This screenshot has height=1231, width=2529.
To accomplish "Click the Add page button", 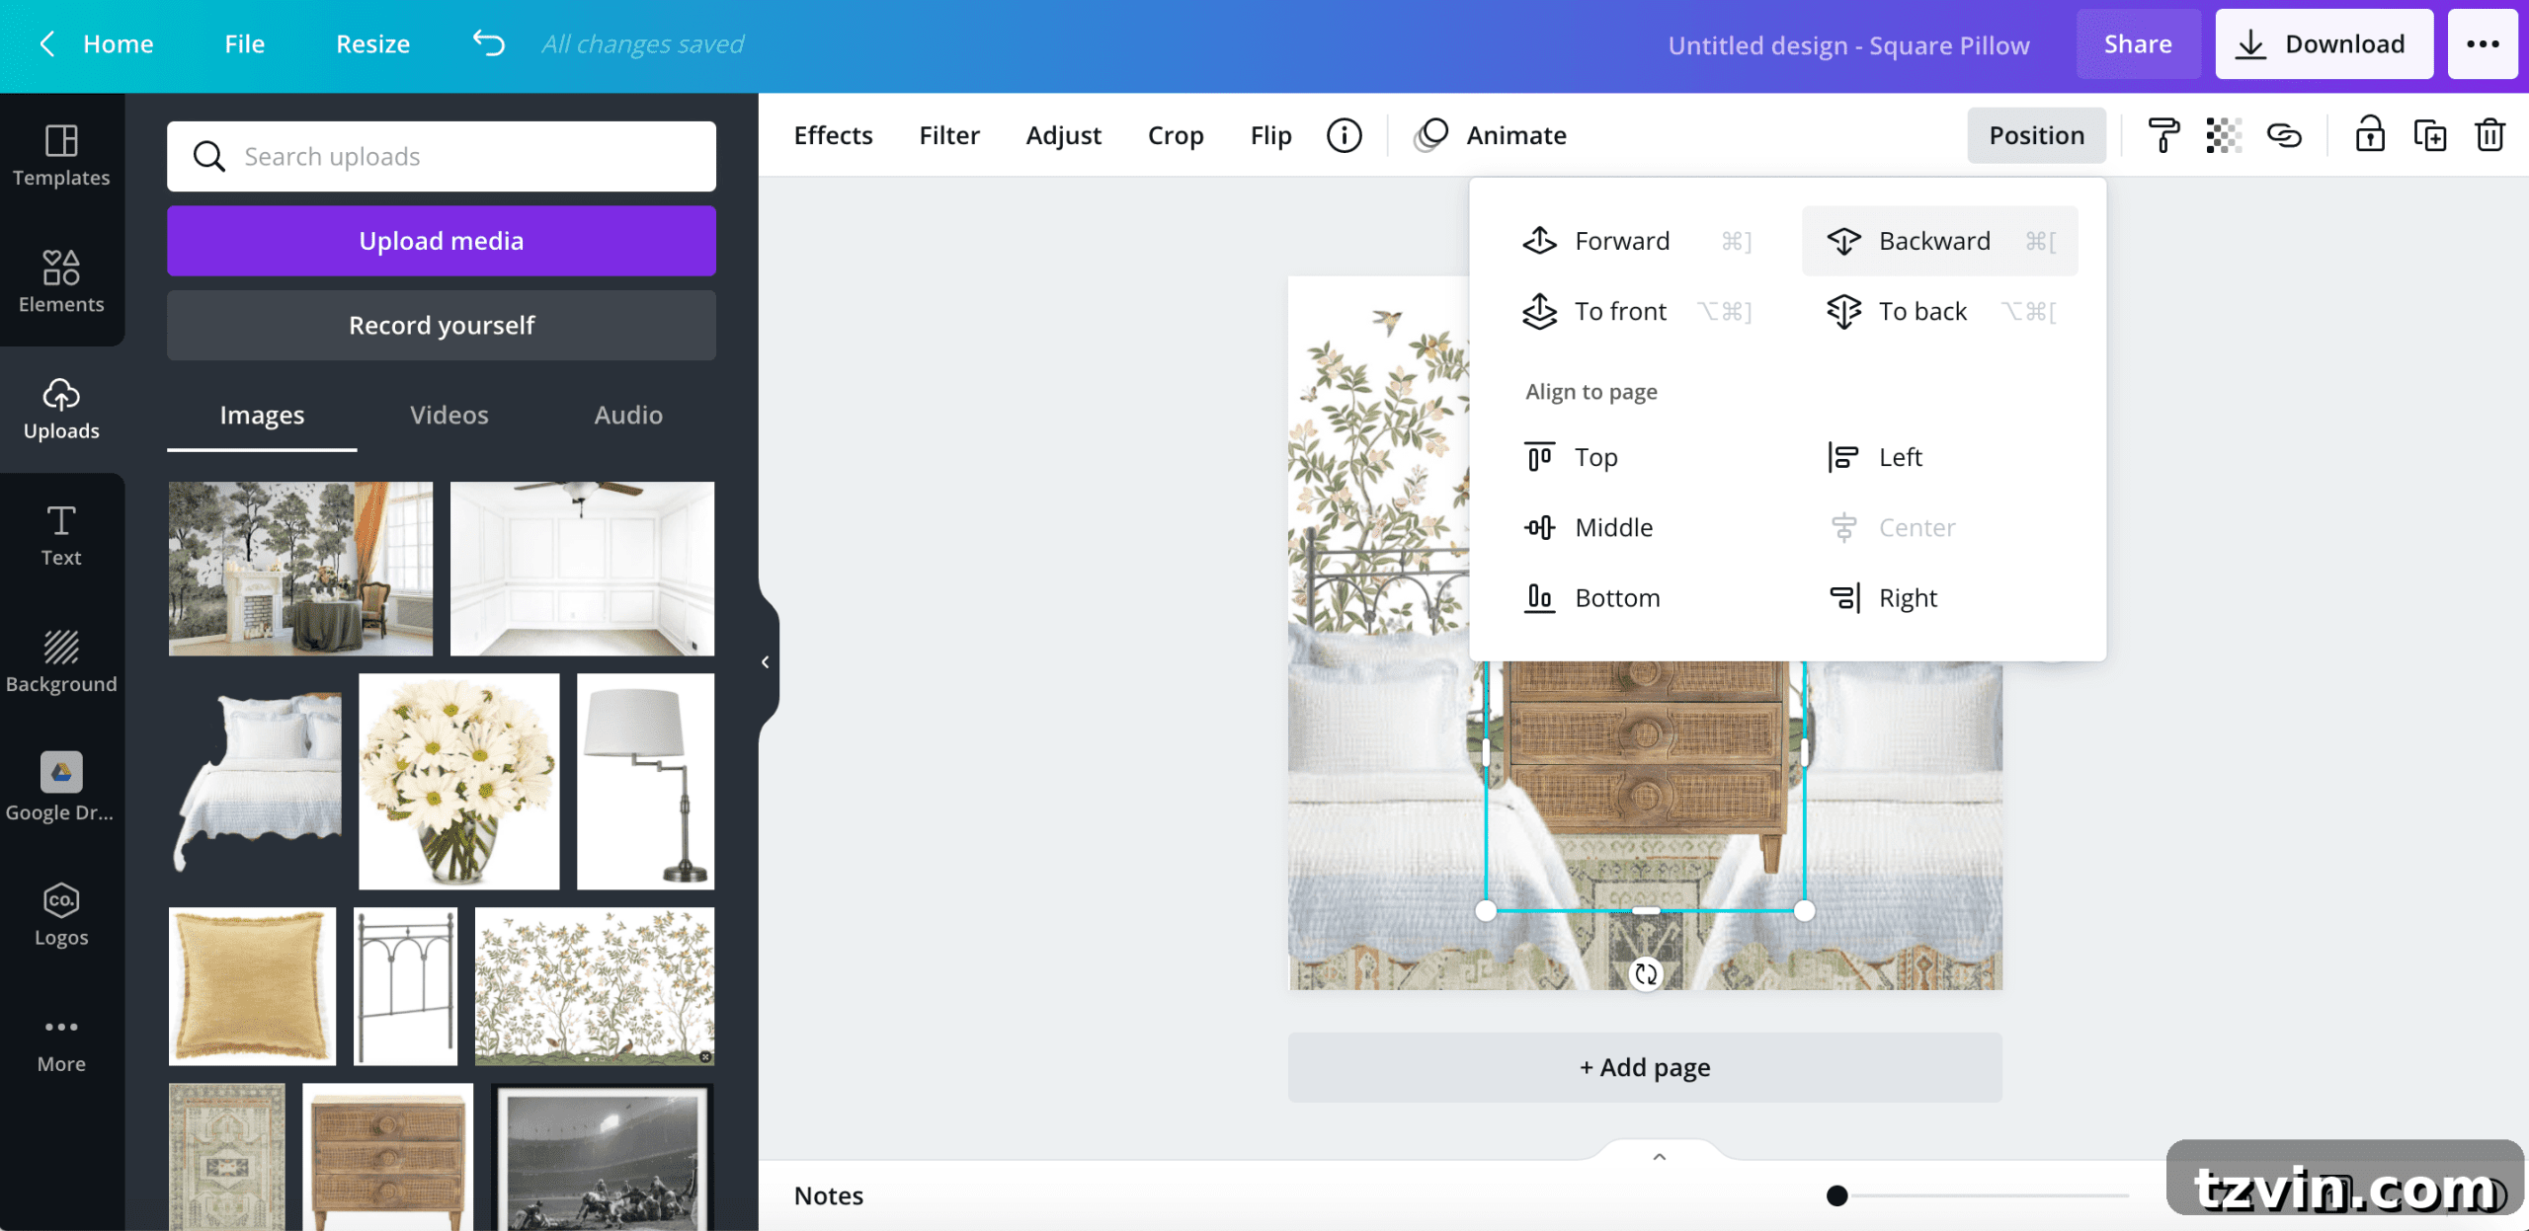I will tap(1645, 1067).
